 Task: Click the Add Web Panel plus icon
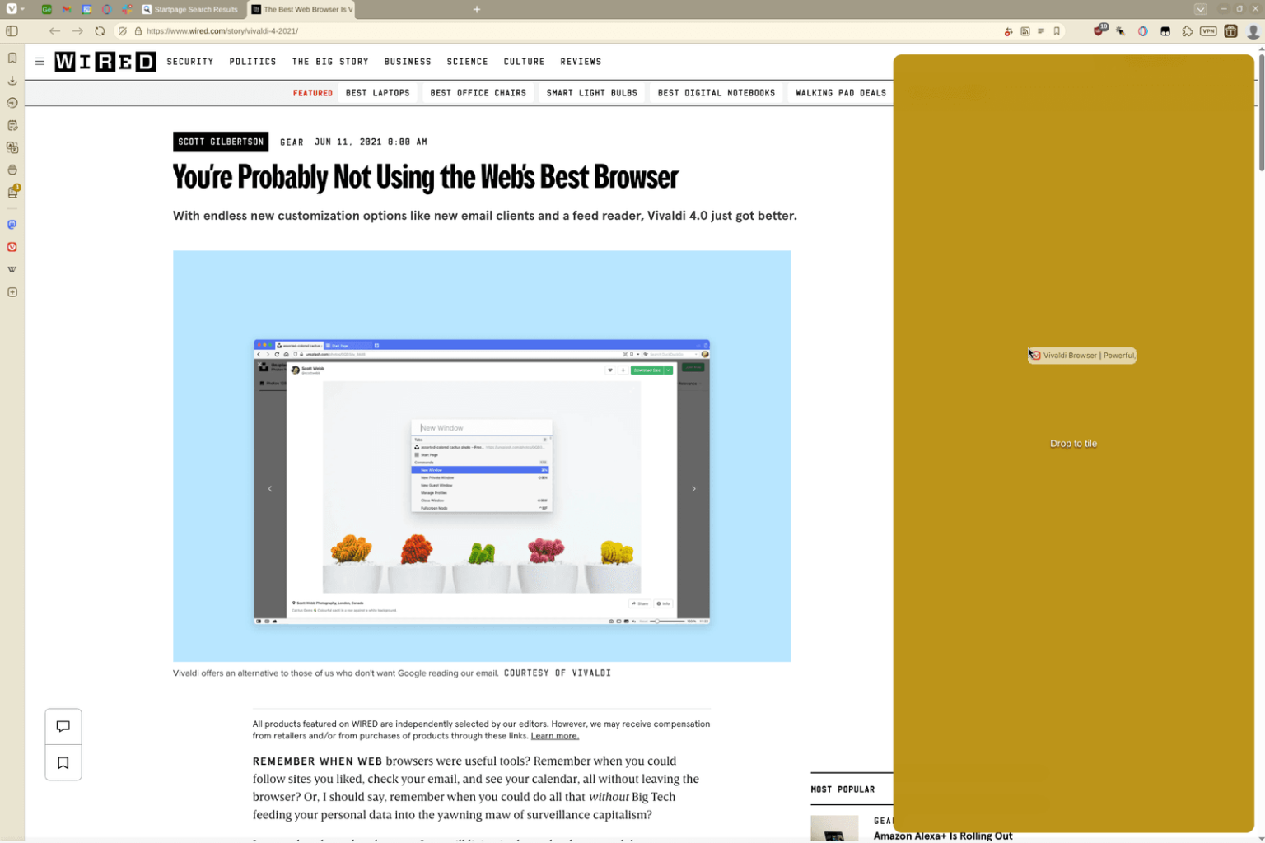click(x=12, y=292)
